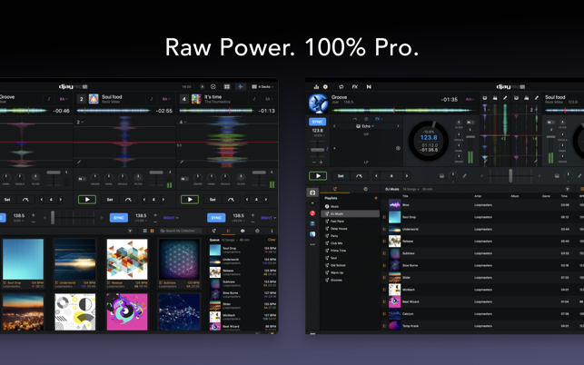Open the FX panel from right window toolbar

pyautogui.click(x=355, y=87)
